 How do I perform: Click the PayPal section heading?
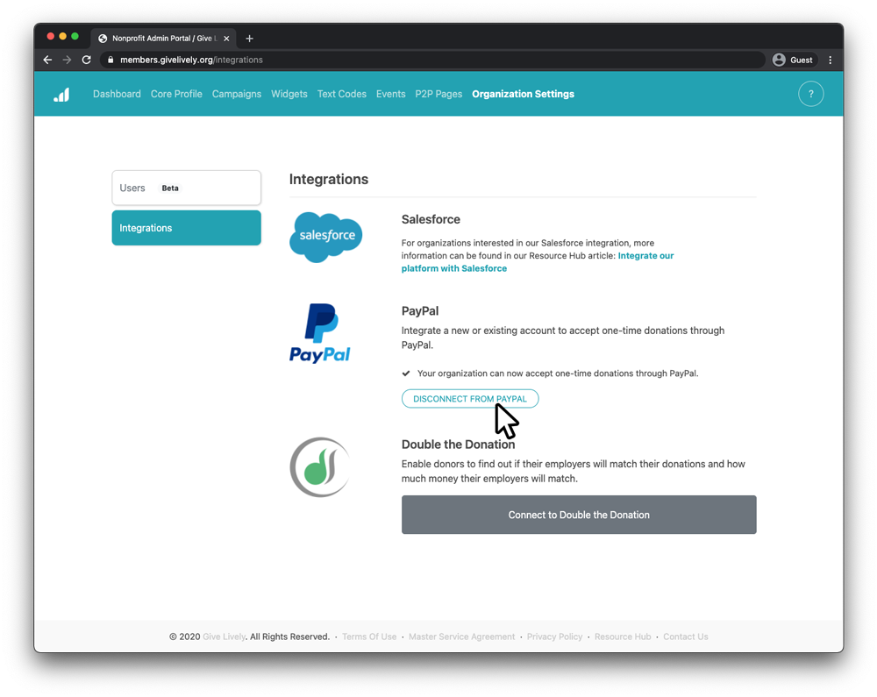point(420,310)
